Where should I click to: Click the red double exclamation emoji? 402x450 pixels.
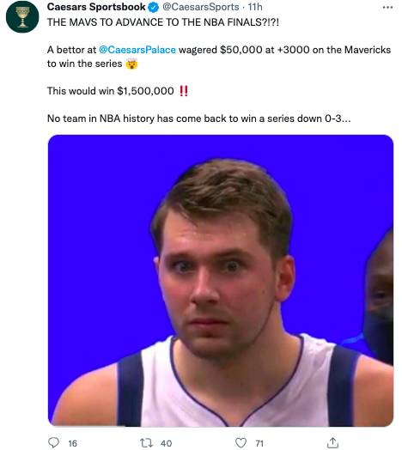click(x=184, y=91)
